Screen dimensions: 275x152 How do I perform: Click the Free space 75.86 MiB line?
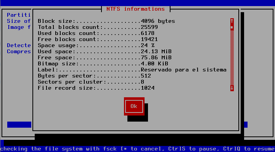[105, 58]
